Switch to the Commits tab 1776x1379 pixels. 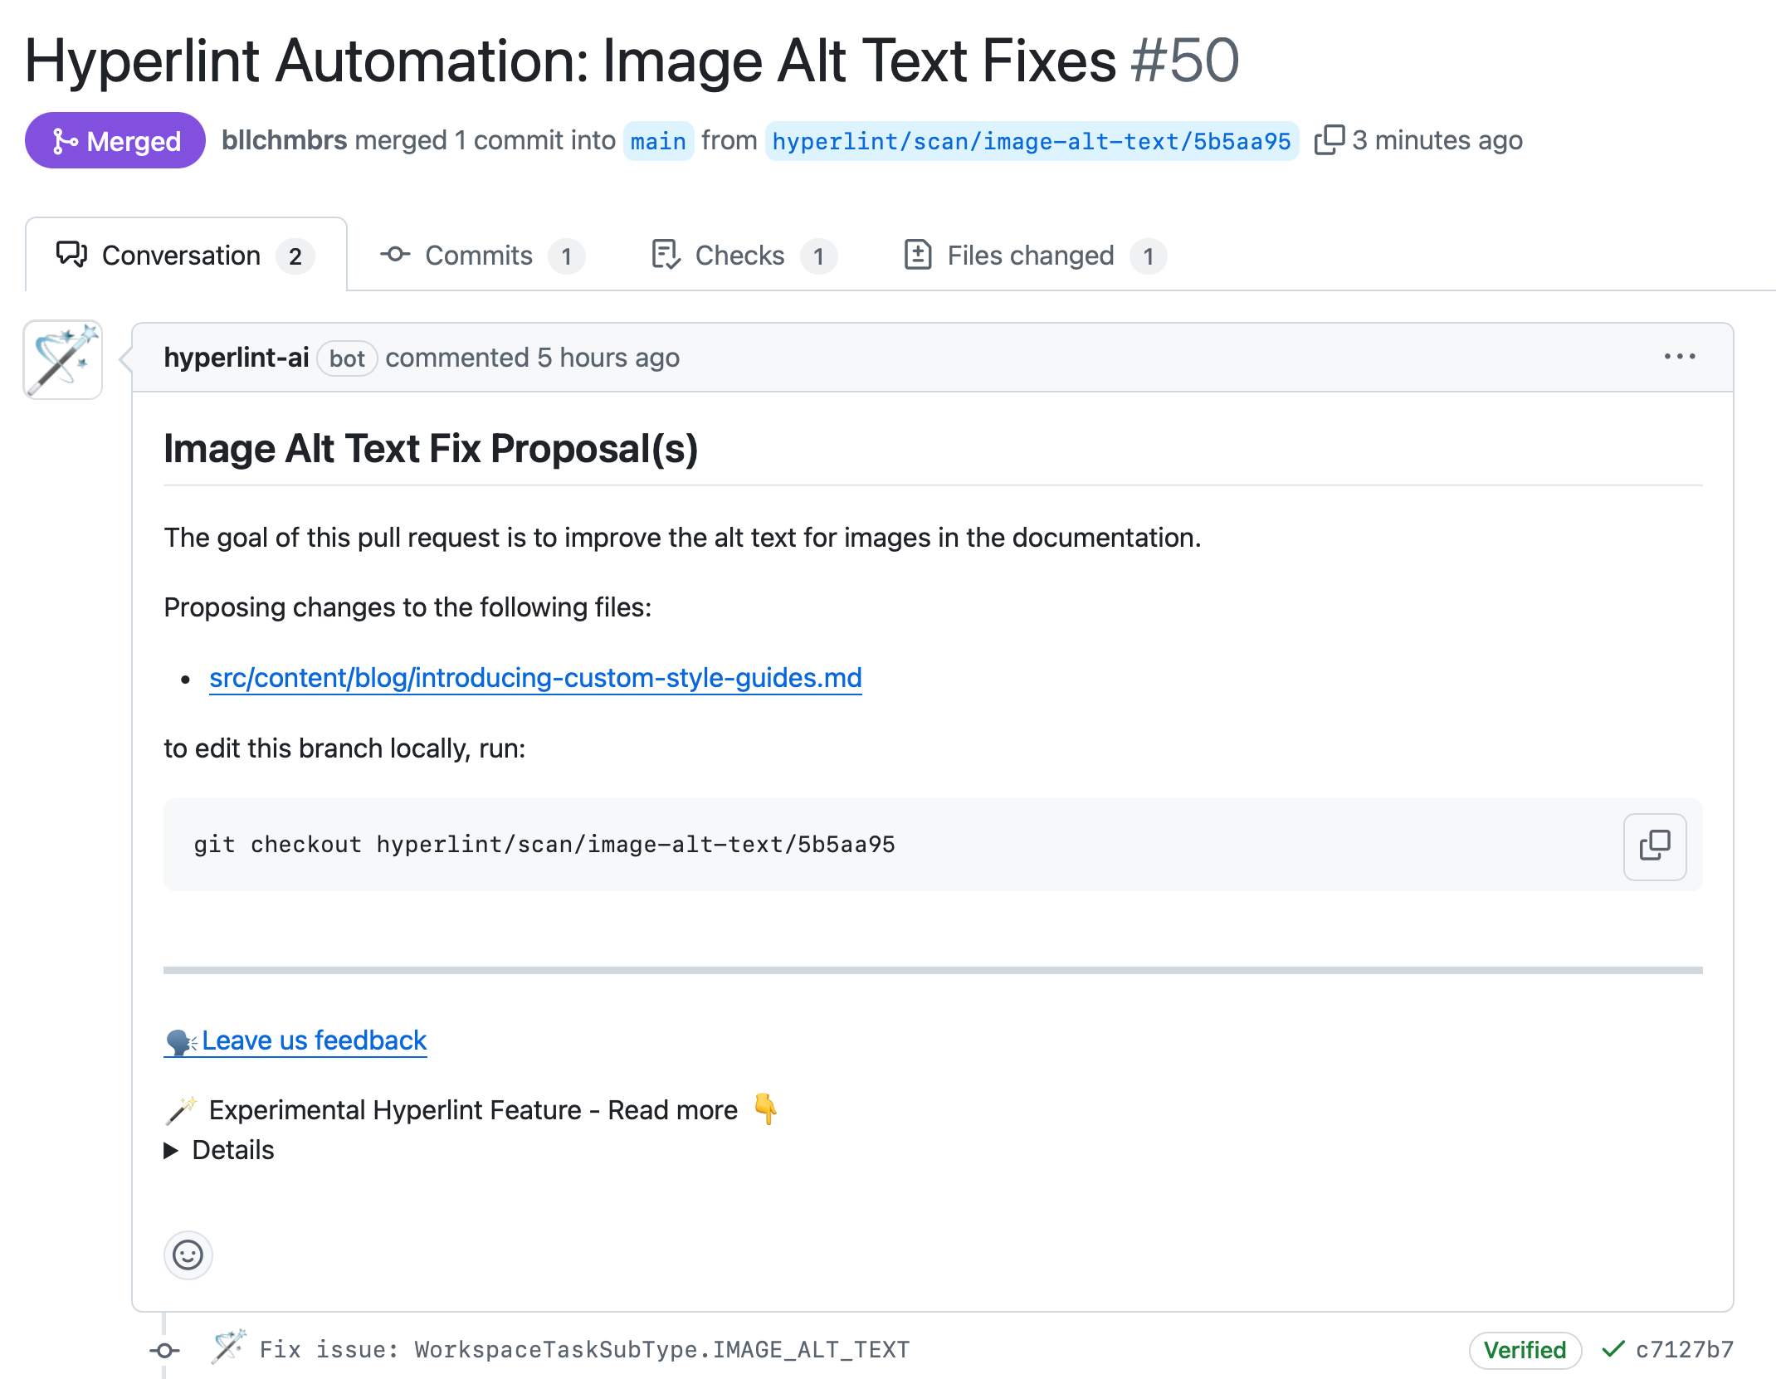[480, 256]
